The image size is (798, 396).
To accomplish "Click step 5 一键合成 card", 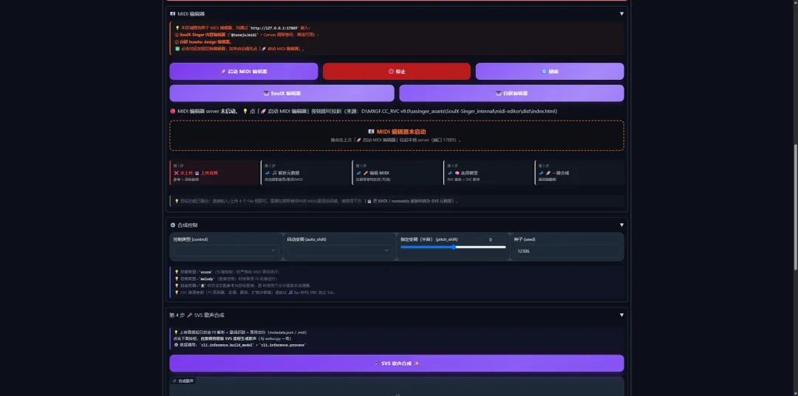I will tap(579, 173).
